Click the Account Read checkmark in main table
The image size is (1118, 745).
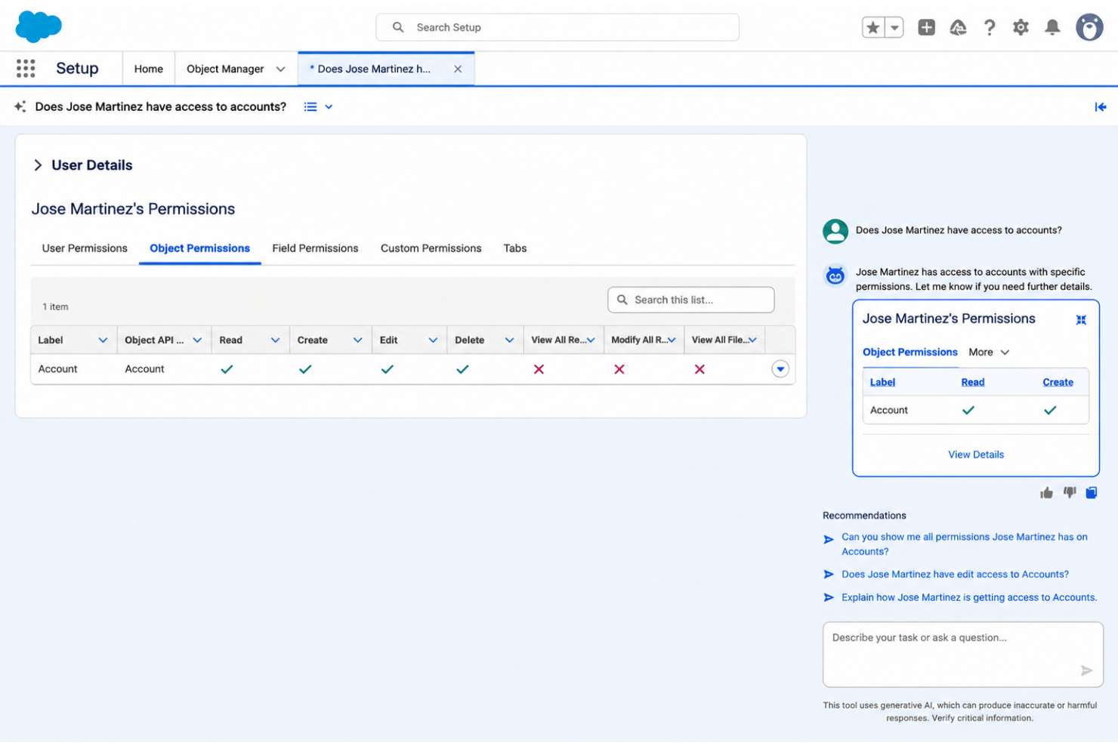coord(227,369)
